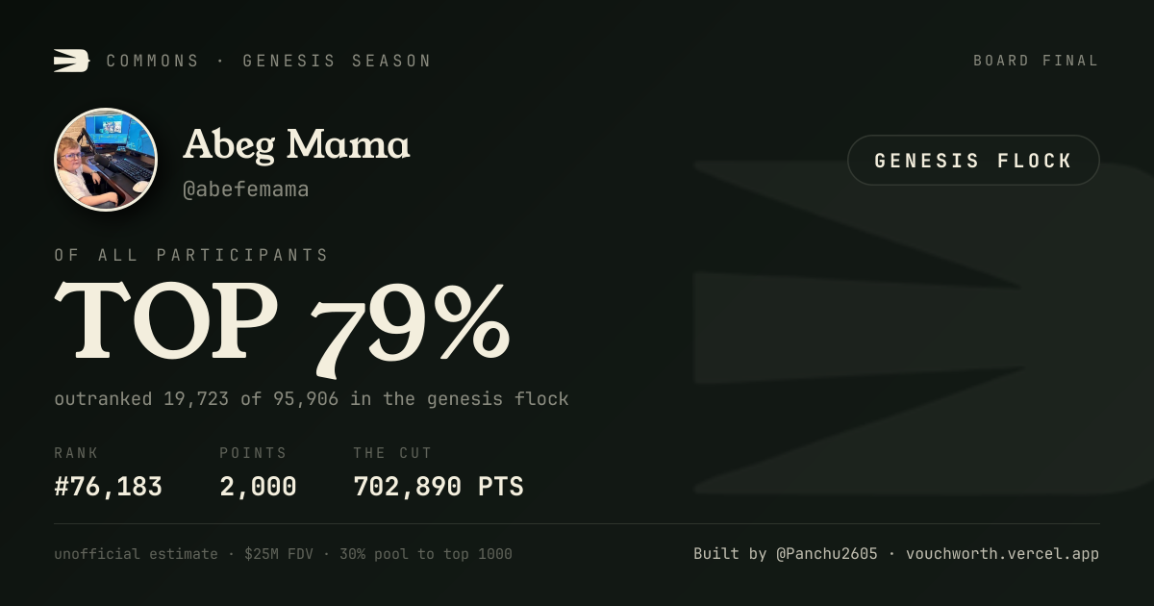Click the OF ALL PARTICIPANTS caption
This screenshot has width=1154, height=606.
click(x=191, y=255)
